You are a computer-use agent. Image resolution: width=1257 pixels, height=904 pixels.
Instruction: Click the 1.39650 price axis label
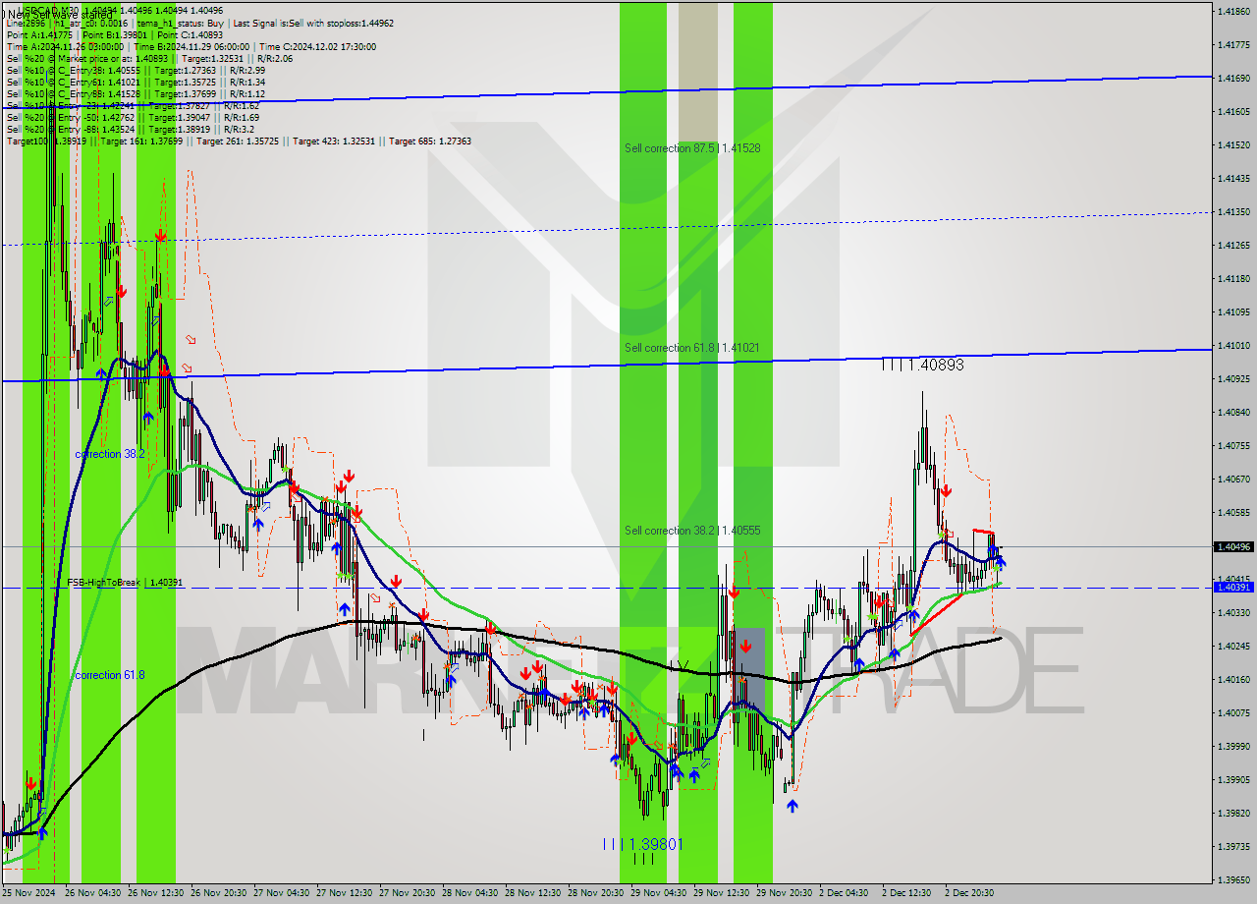click(1233, 879)
